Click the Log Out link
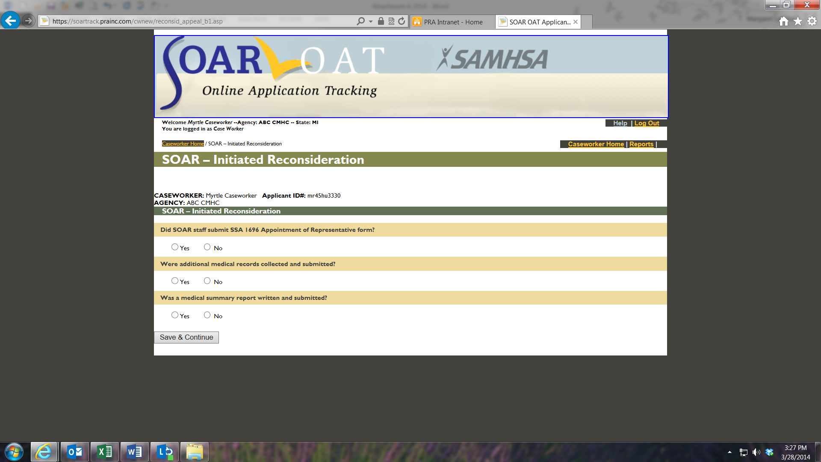Image resolution: width=821 pixels, height=462 pixels. tap(647, 123)
